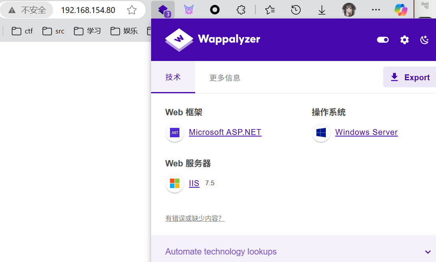This screenshot has width=436, height=262.
Task: Open the black circle extension icon
Action: click(215, 10)
